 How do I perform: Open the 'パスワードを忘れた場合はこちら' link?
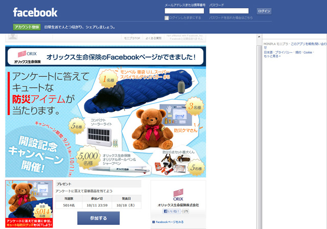click(231, 18)
